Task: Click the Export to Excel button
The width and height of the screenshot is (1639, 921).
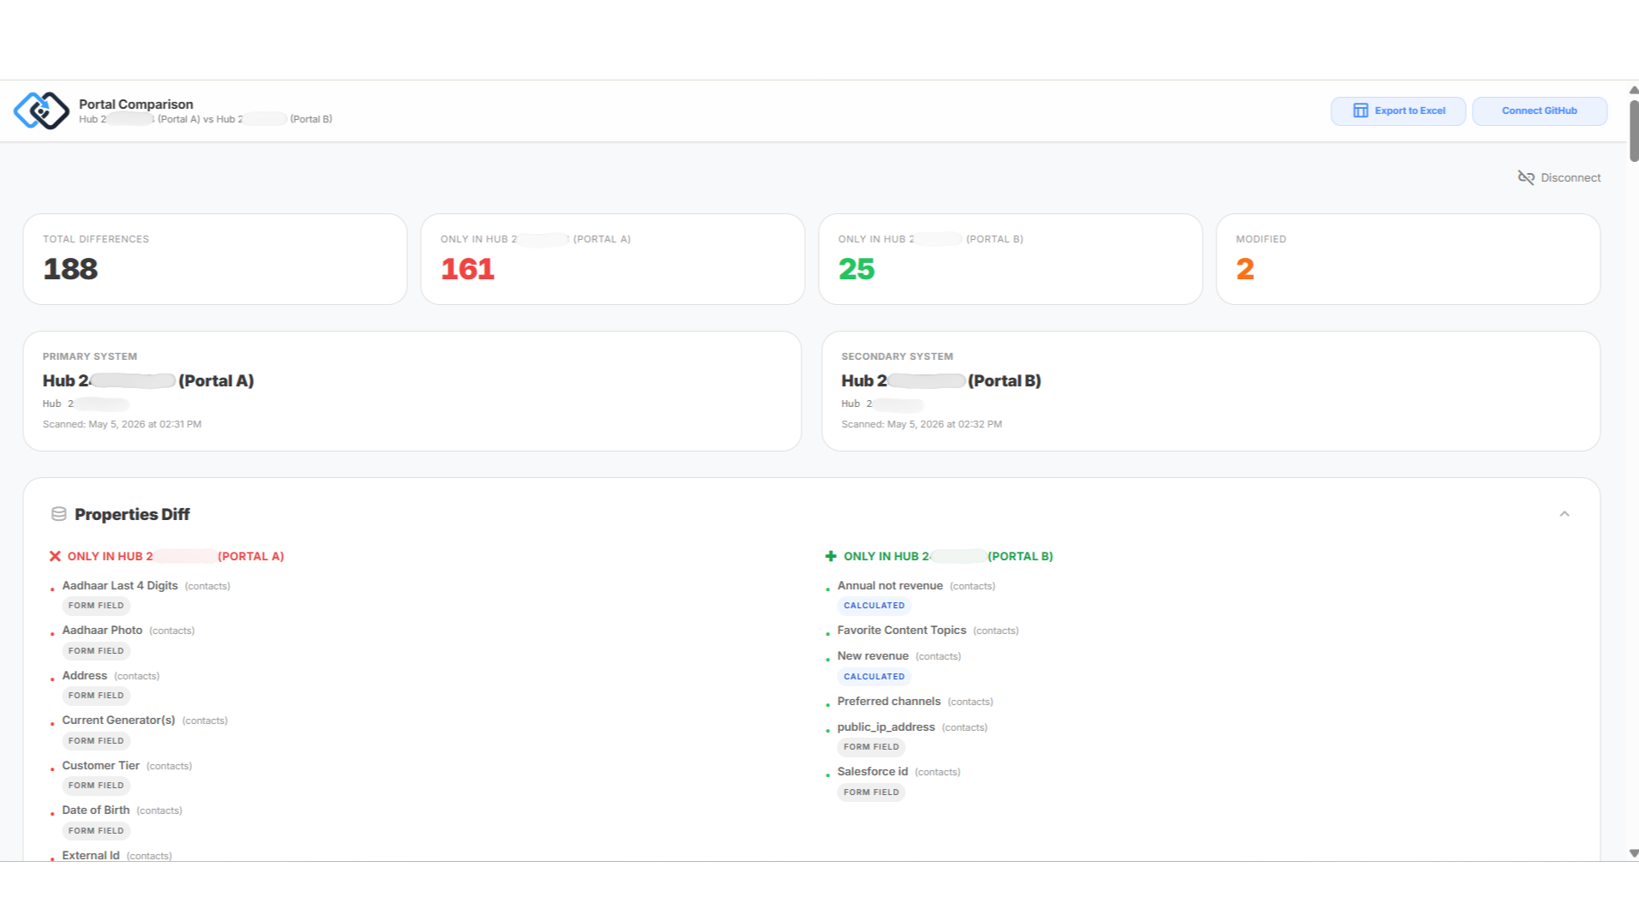Action: [x=1398, y=111]
